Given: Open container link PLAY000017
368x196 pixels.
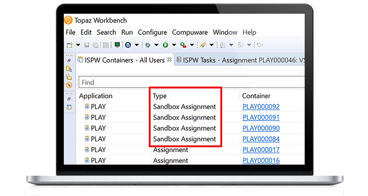Looking at the screenshot, I should pos(261,150).
